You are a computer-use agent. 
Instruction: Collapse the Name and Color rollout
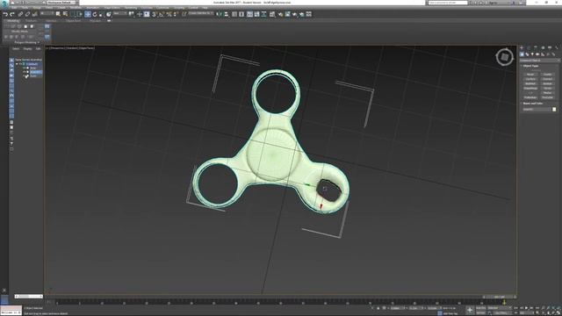533,104
